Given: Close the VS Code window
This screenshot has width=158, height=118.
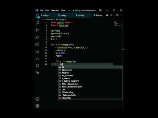Looking at the screenshot, I should (x=121, y=10).
